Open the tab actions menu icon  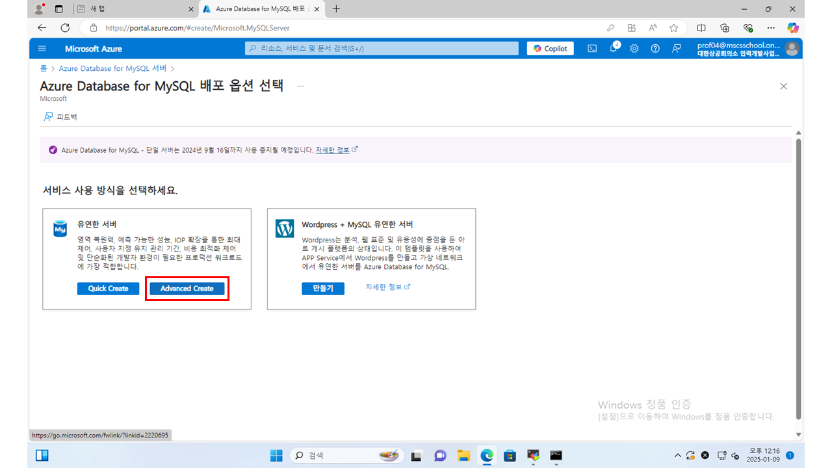pyautogui.click(x=59, y=9)
